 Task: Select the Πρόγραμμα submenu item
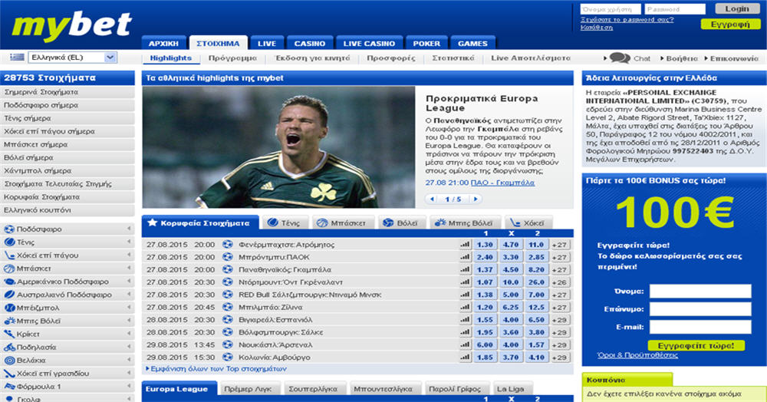(x=232, y=58)
